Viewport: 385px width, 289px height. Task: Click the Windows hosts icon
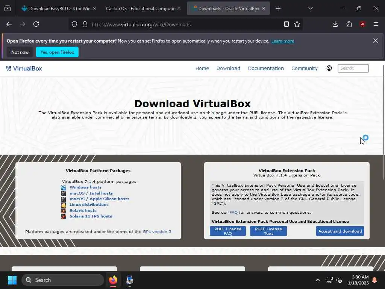(x=63, y=187)
